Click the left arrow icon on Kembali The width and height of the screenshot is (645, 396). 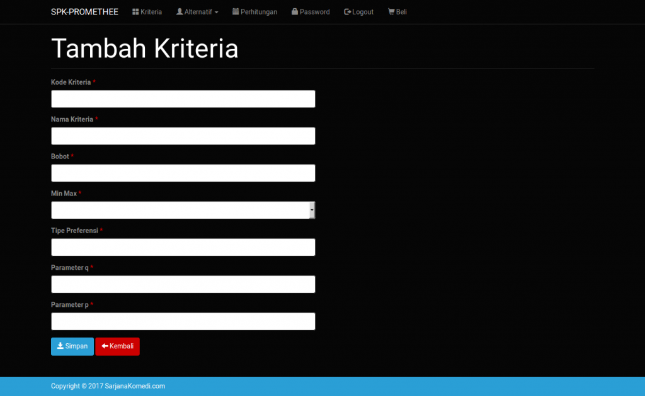[x=105, y=346]
